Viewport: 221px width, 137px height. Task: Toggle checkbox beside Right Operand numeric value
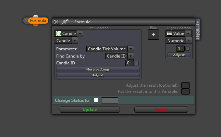187,49
